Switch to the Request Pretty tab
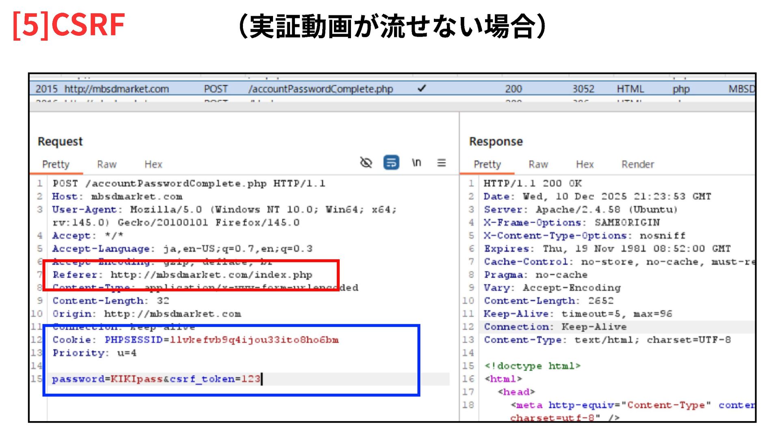780x439 pixels. pyautogui.click(x=56, y=164)
